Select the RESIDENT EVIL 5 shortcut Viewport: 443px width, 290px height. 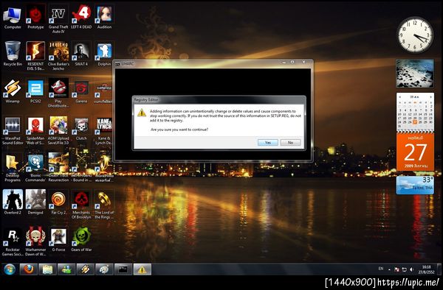(x=35, y=57)
